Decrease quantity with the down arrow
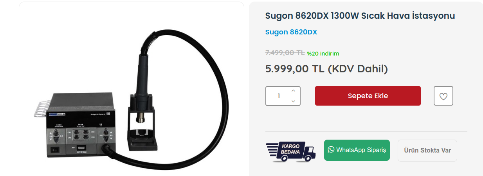This screenshot has width=483, height=176. pos(294,101)
